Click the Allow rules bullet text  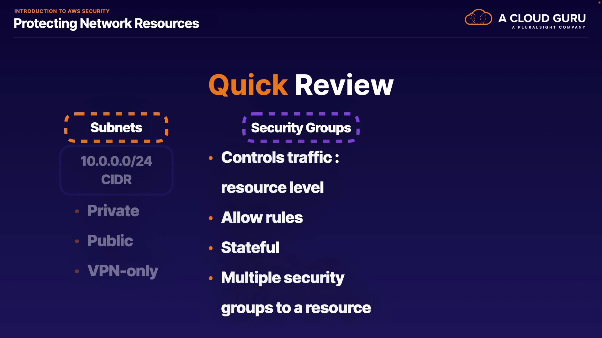pos(262,218)
